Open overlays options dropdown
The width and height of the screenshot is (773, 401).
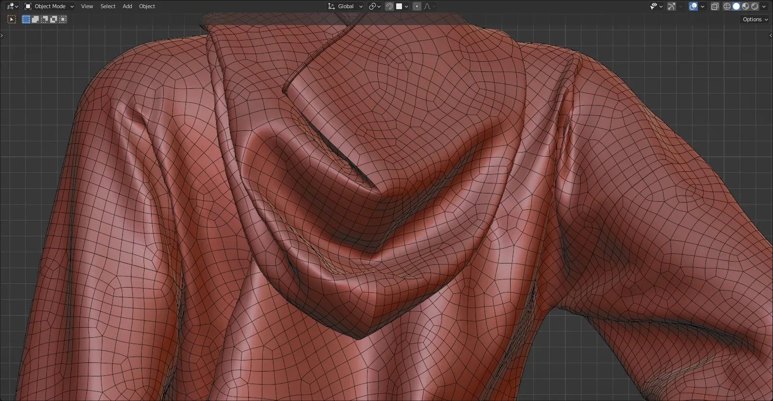click(x=702, y=6)
